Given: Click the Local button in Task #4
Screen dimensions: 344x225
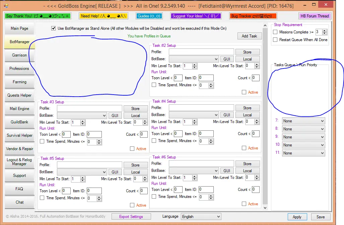Looking at the screenshot, I should tap(248, 115).
